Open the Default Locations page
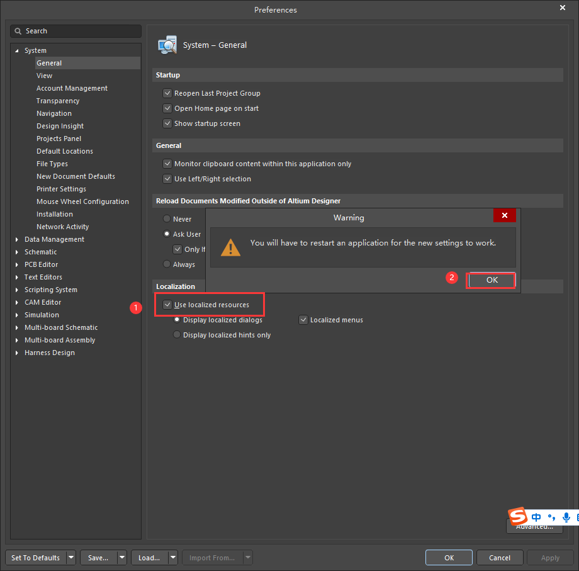579x571 pixels. click(x=65, y=151)
